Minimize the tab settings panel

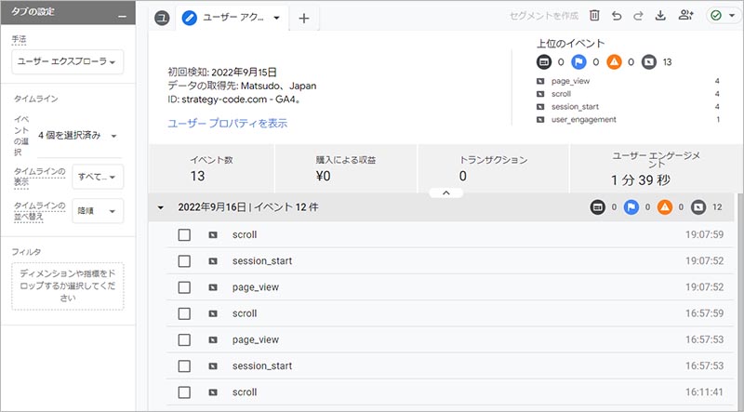pos(123,18)
